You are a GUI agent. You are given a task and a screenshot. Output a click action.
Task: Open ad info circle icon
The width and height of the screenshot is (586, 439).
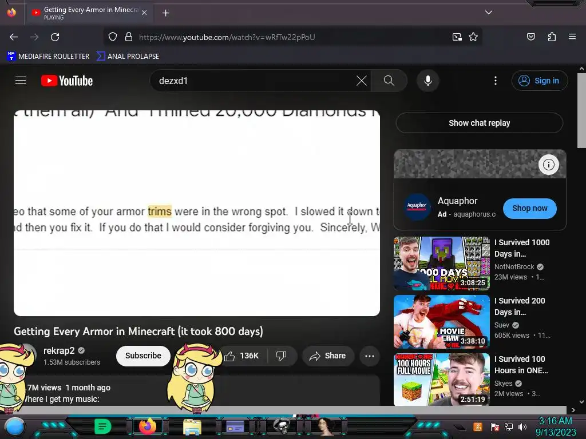(548, 164)
